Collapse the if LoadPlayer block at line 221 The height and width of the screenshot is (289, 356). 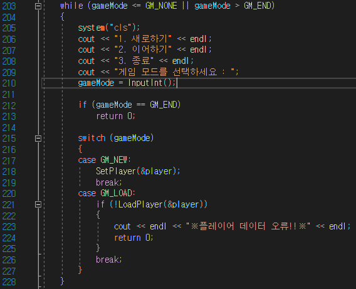coord(38,204)
